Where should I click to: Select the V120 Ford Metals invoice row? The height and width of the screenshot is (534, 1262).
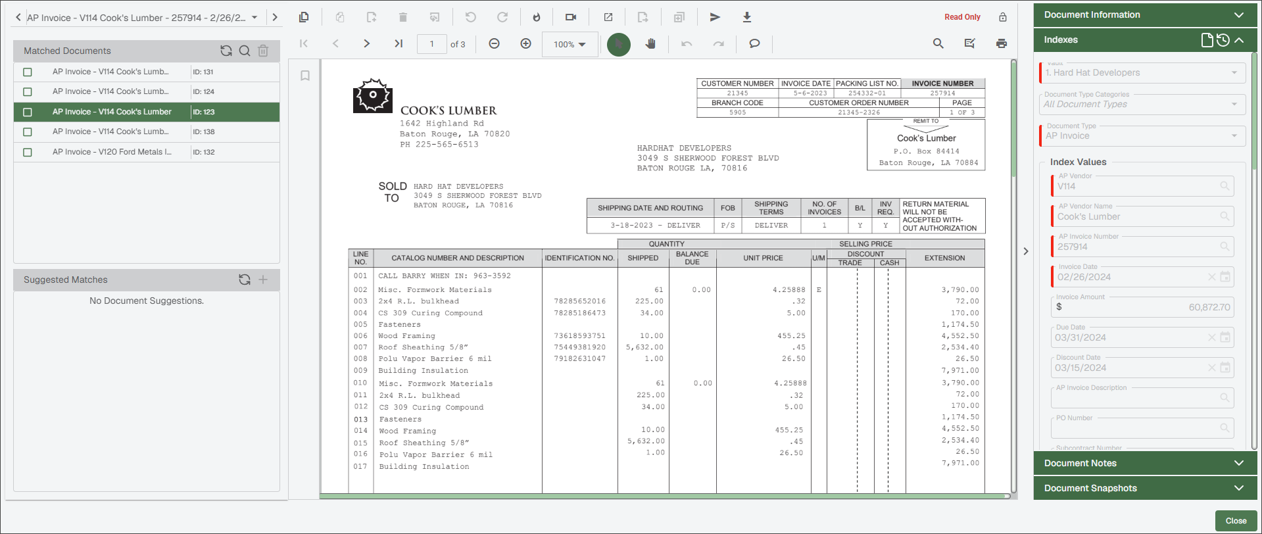pyautogui.click(x=147, y=152)
